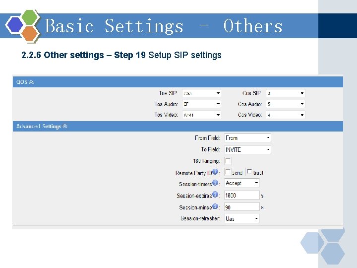Open the Cos SIP dropdown
Image resolution: width=357 pixels, height=268 pixels.
(x=286, y=93)
